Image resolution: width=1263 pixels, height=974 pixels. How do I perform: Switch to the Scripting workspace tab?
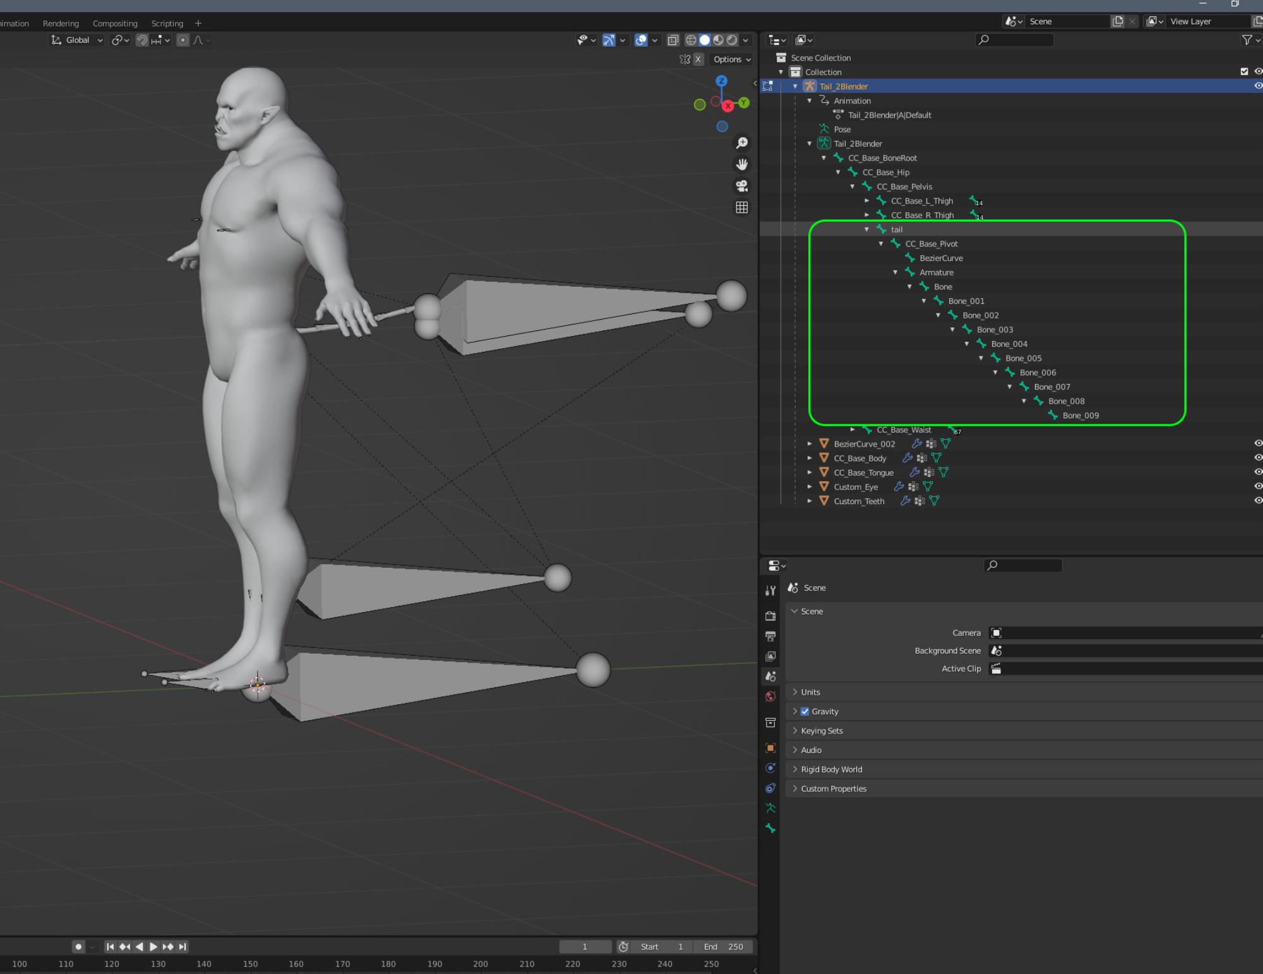167,23
